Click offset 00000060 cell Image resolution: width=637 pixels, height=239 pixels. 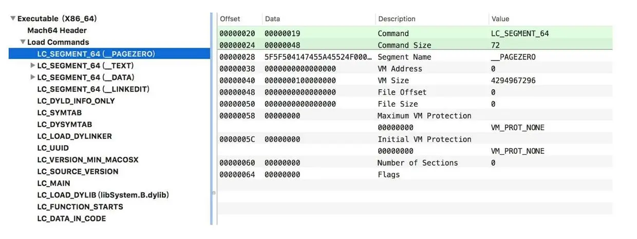pos(237,163)
